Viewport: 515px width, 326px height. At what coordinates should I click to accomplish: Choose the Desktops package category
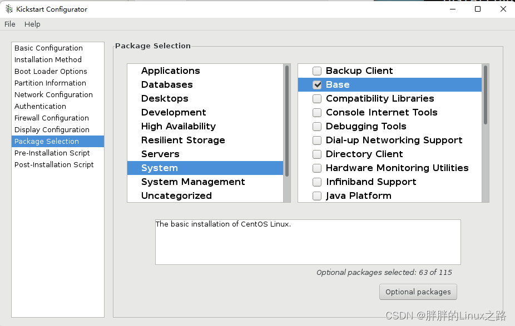click(165, 99)
